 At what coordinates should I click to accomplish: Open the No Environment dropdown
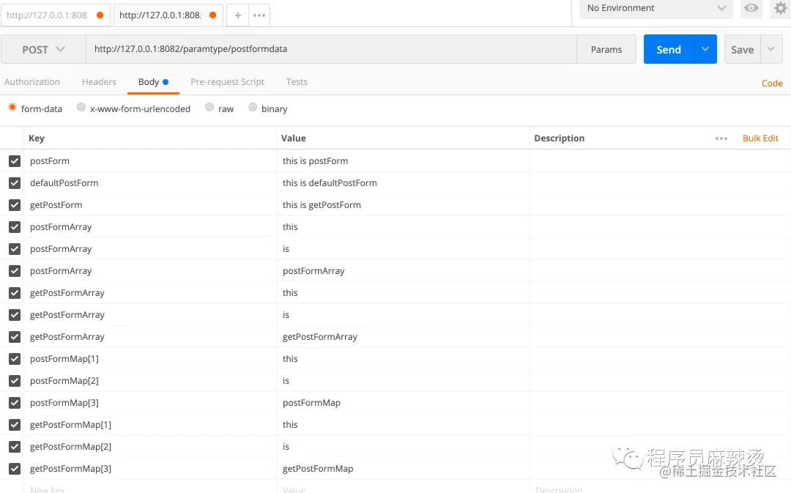pos(656,8)
